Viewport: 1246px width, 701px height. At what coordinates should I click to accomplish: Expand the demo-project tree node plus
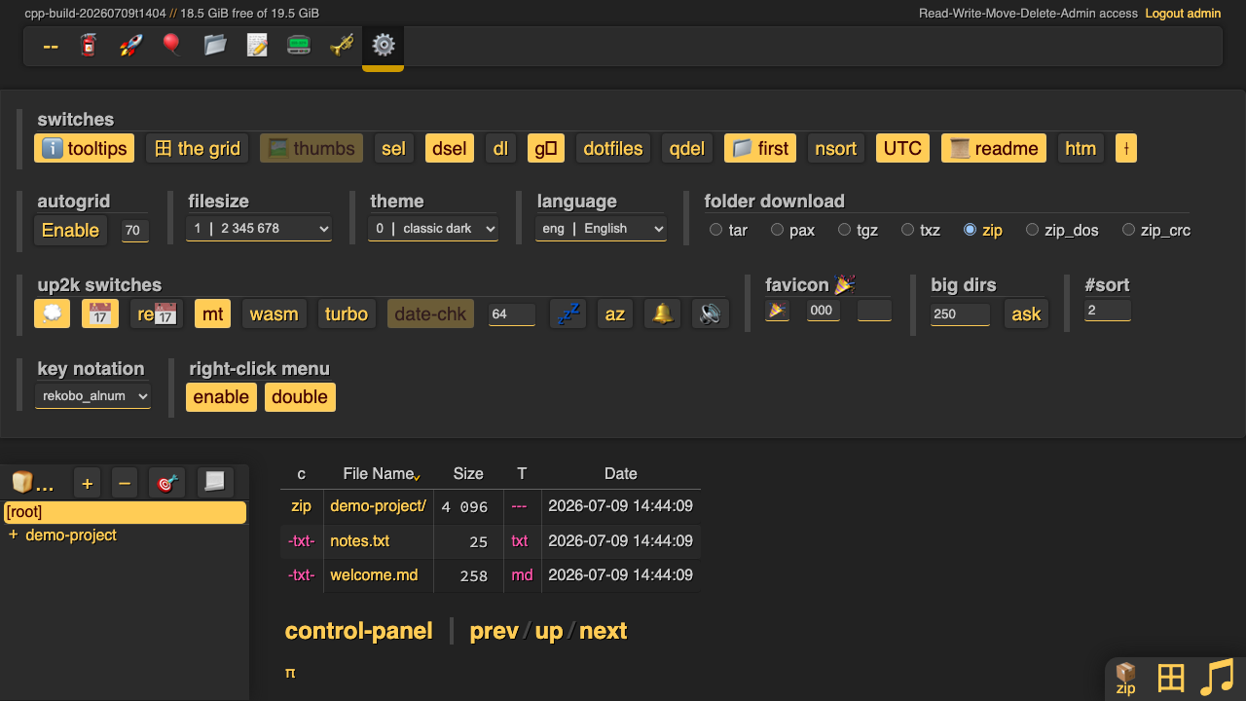[13, 535]
